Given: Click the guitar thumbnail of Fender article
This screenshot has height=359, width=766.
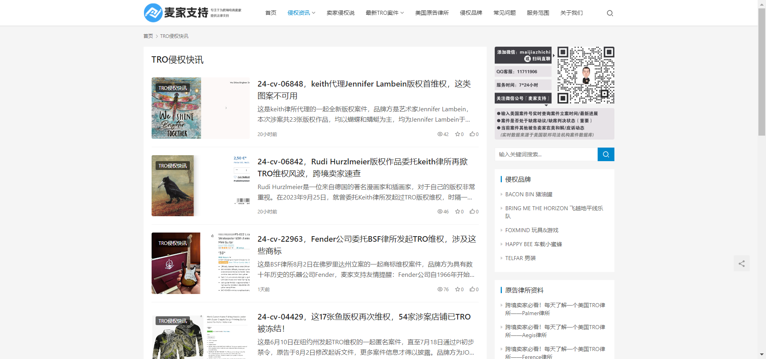Looking at the screenshot, I should click(x=201, y=263).
